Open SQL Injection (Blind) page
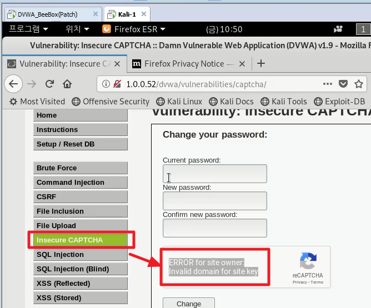 pyautogui.click(x=81, y=269)
